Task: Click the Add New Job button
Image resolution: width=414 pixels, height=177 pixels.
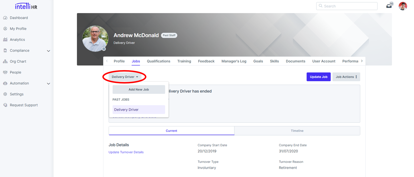Action: tap(139, 89)
